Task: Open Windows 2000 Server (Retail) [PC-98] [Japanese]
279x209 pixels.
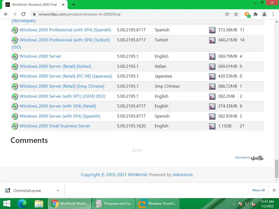Action: tap(66, 76)
